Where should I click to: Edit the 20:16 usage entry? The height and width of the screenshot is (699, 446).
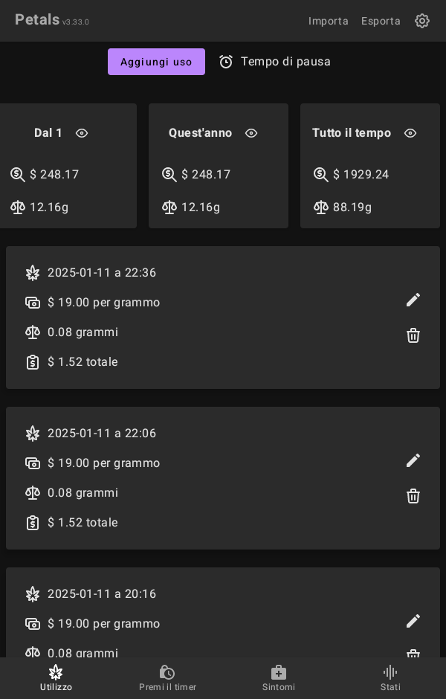[413, 621]
